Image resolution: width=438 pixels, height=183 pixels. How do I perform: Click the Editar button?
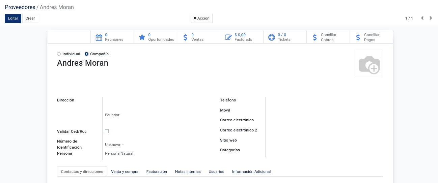[13, 18]
